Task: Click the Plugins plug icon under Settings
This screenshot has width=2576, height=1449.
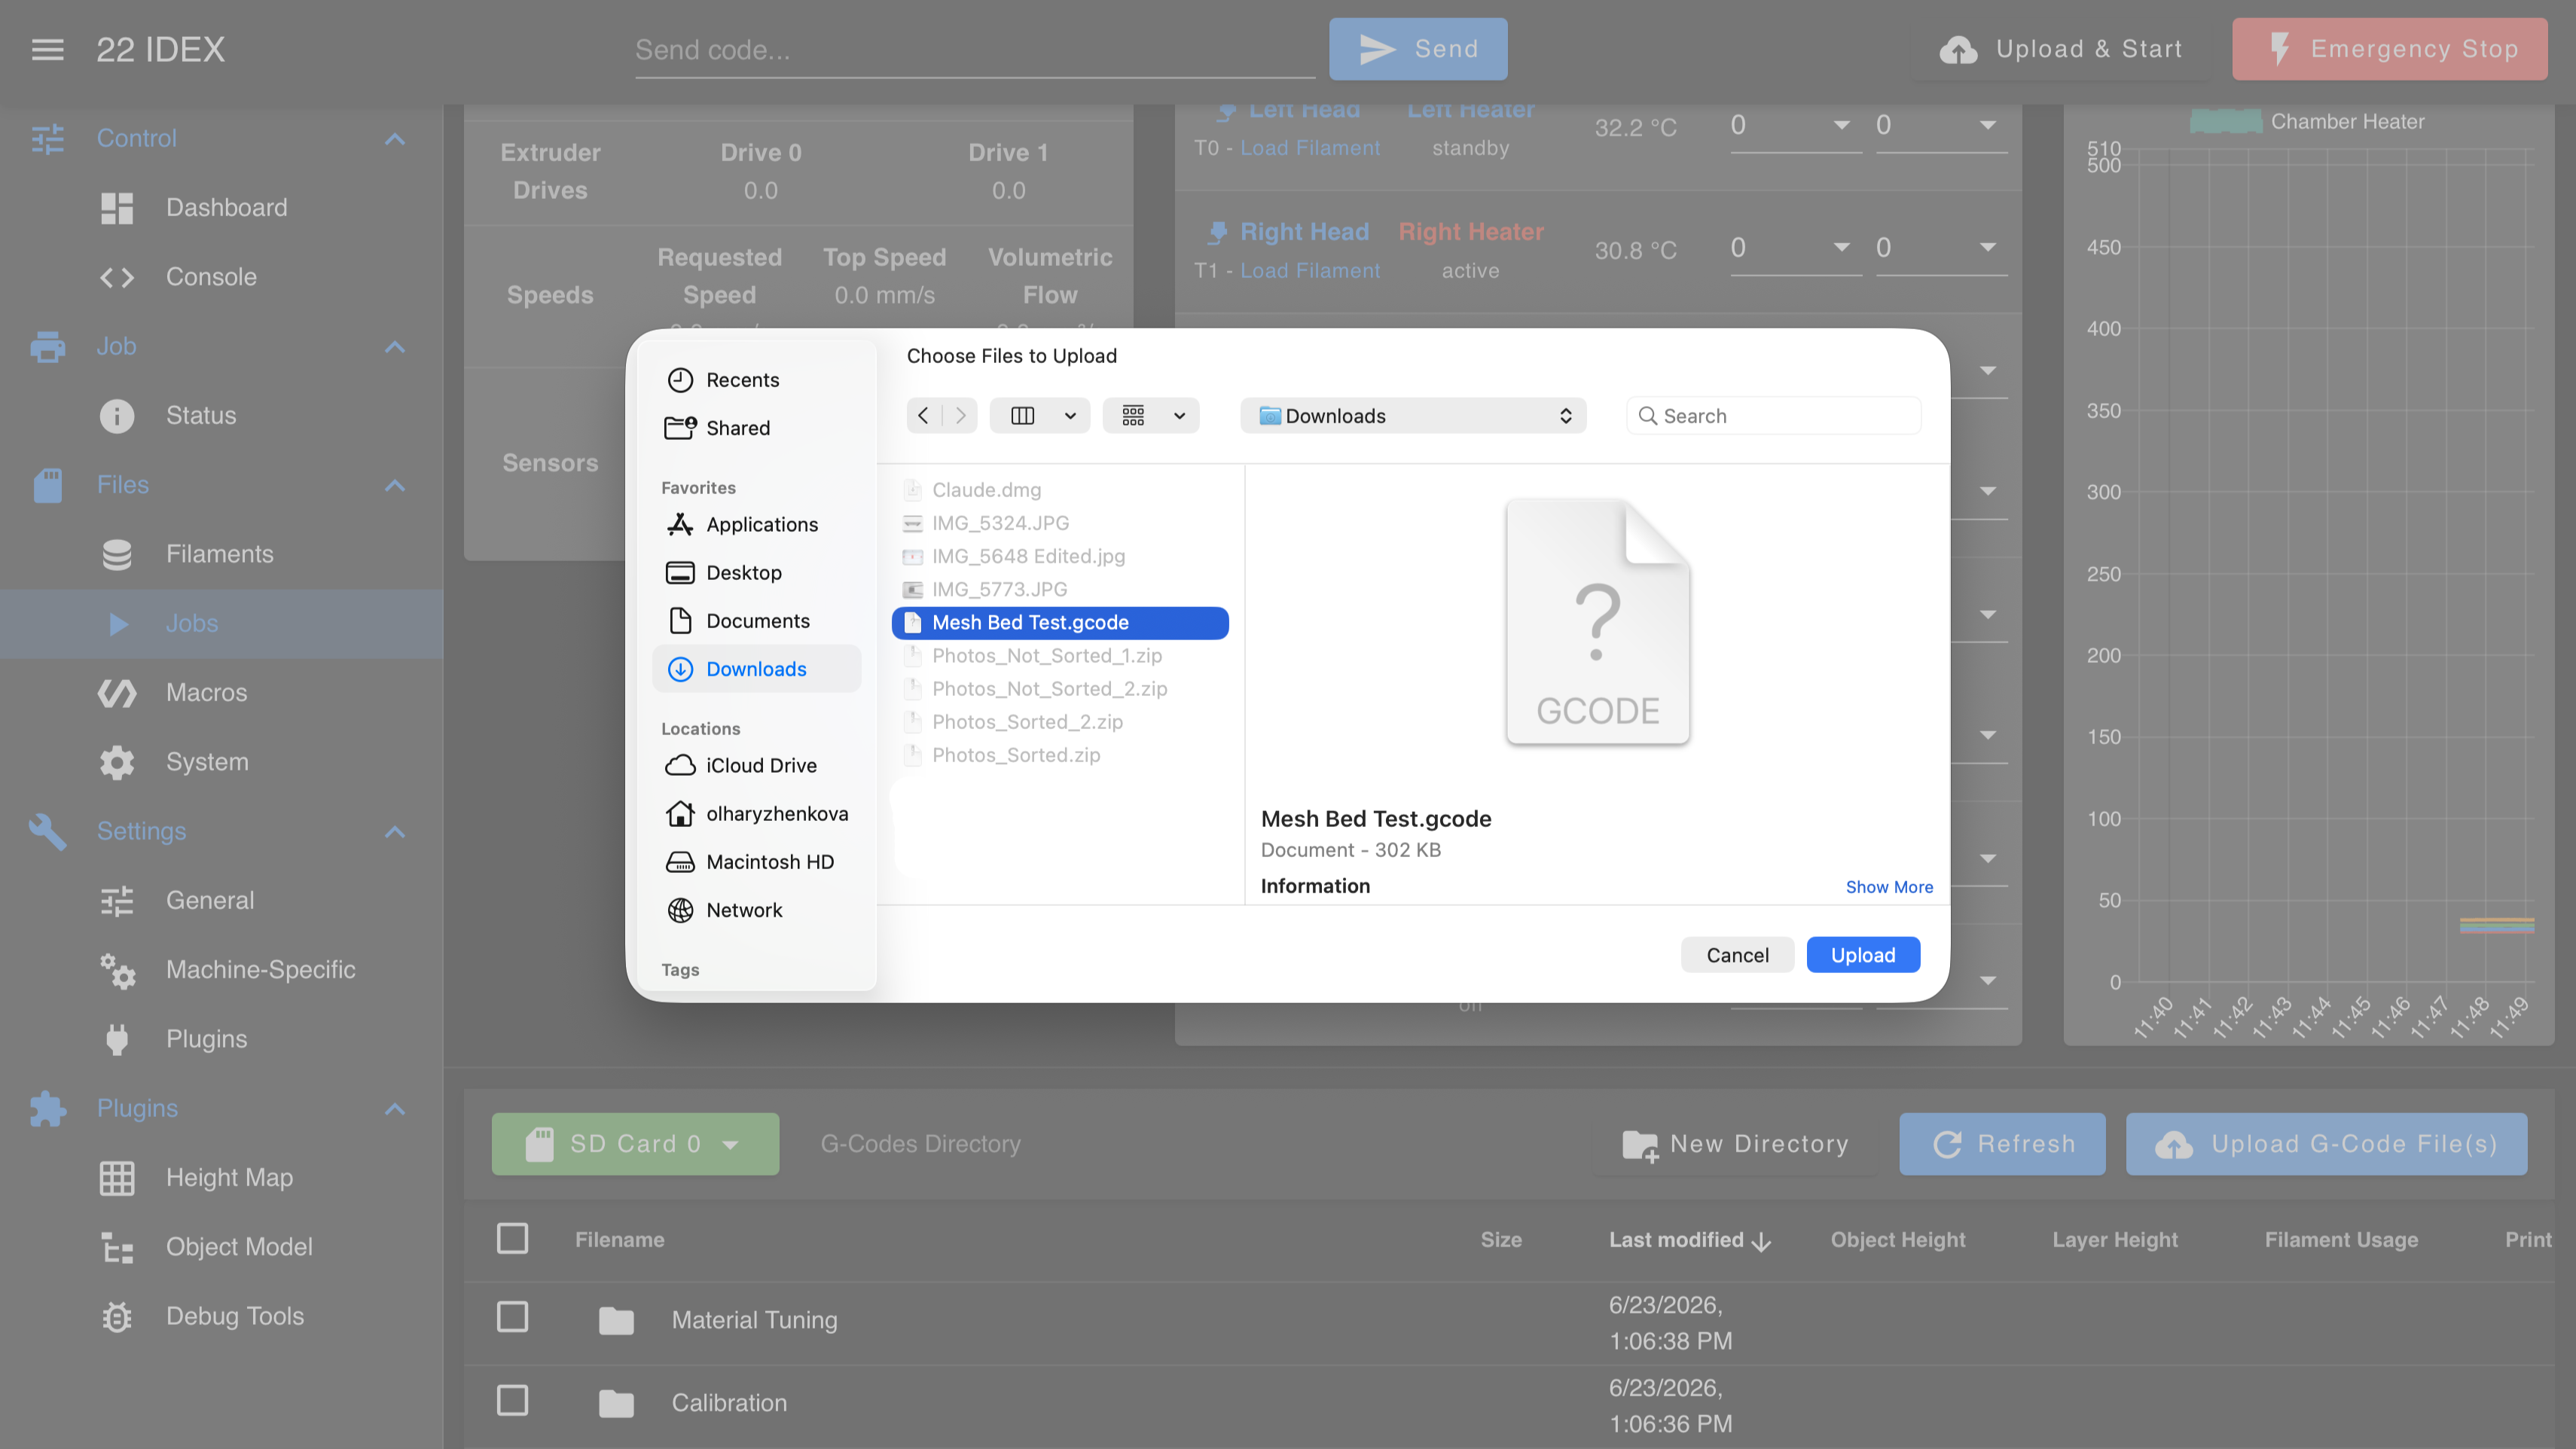Action: point(117,1039)
